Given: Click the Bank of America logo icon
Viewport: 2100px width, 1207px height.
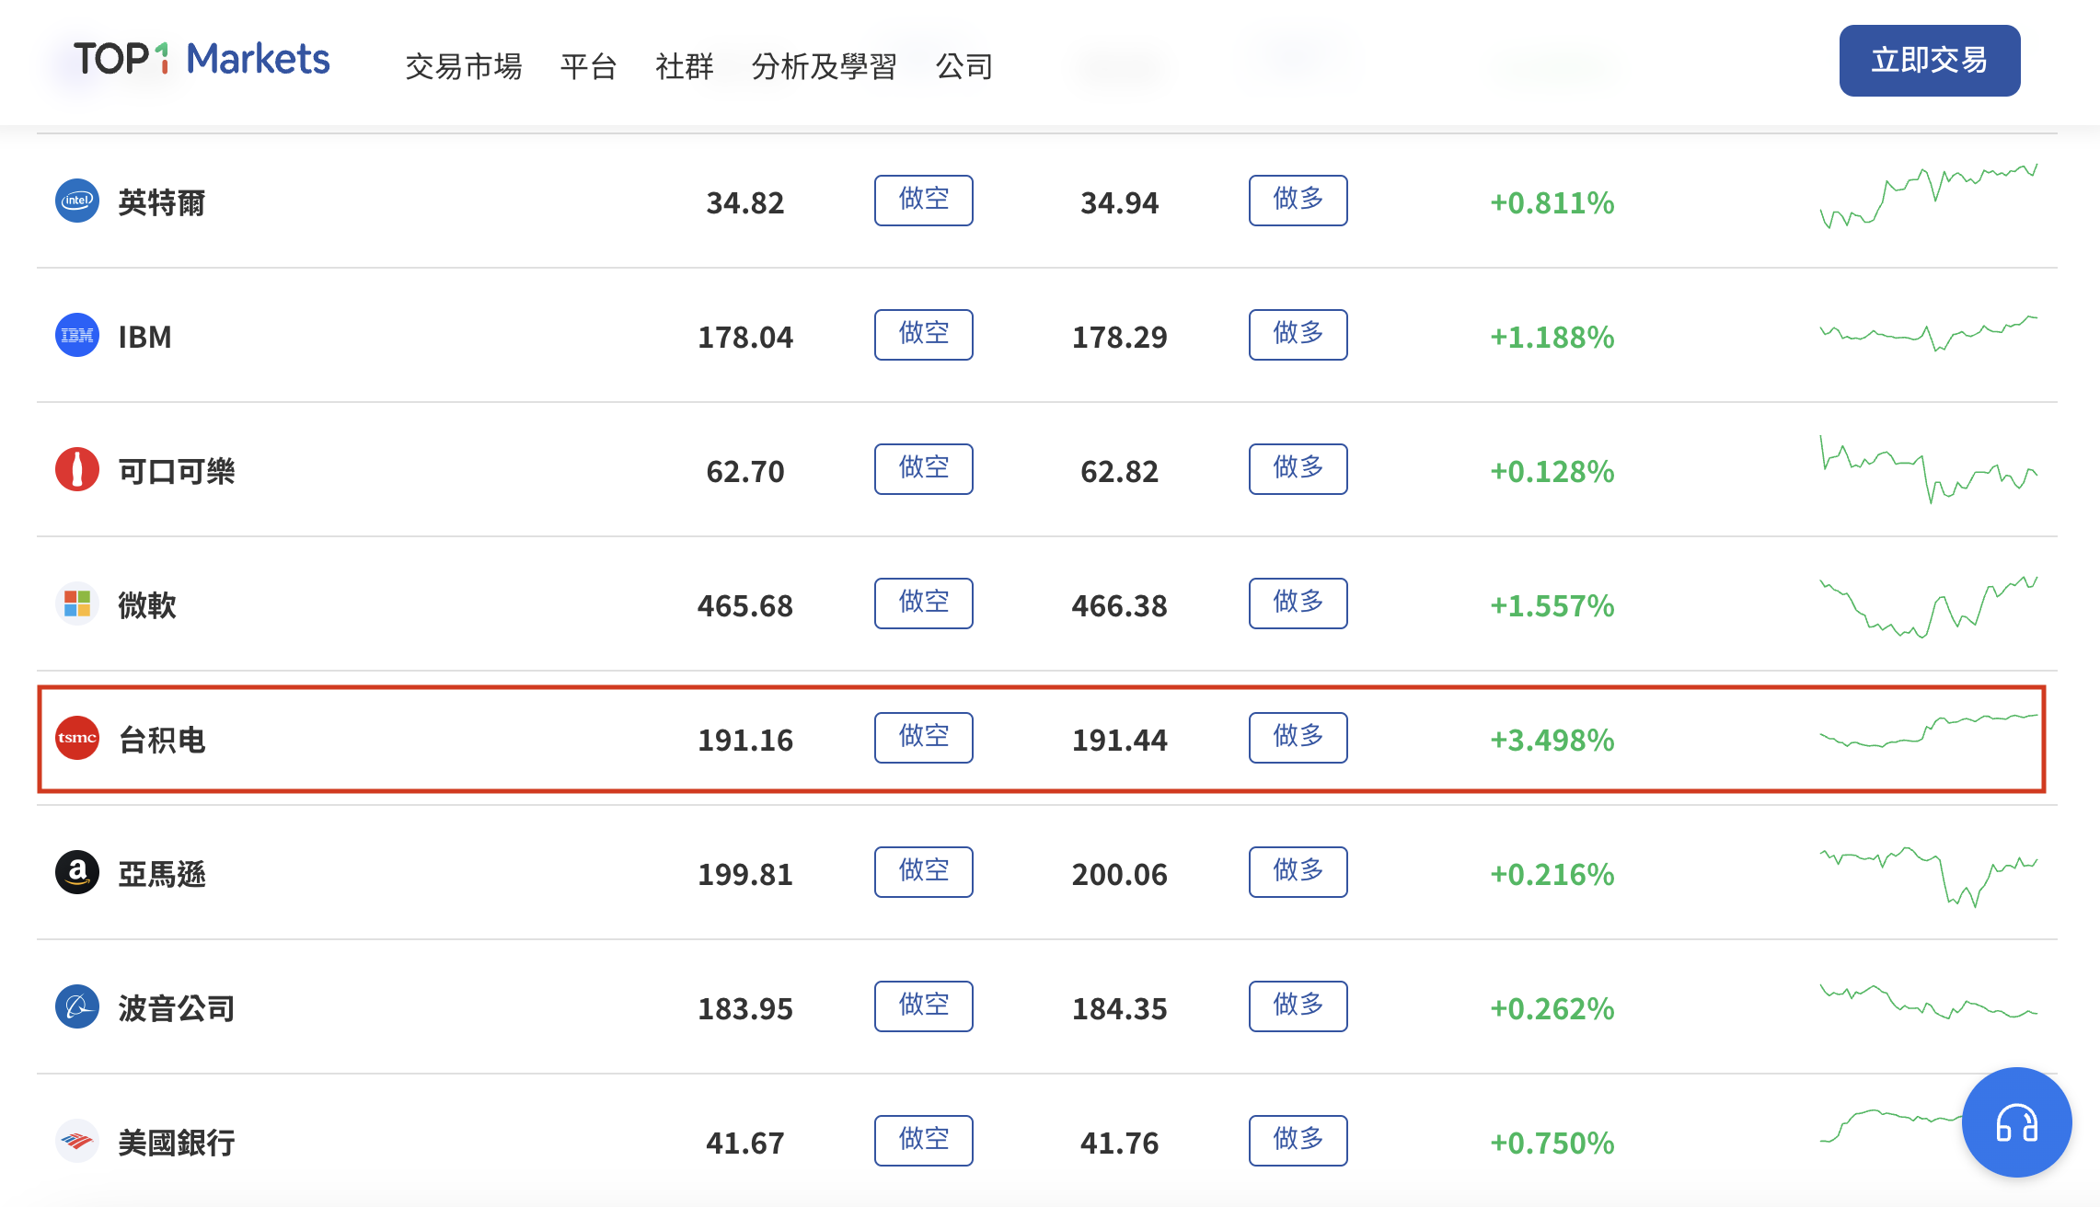Looking at the screenshot, I should [77, 1141].
